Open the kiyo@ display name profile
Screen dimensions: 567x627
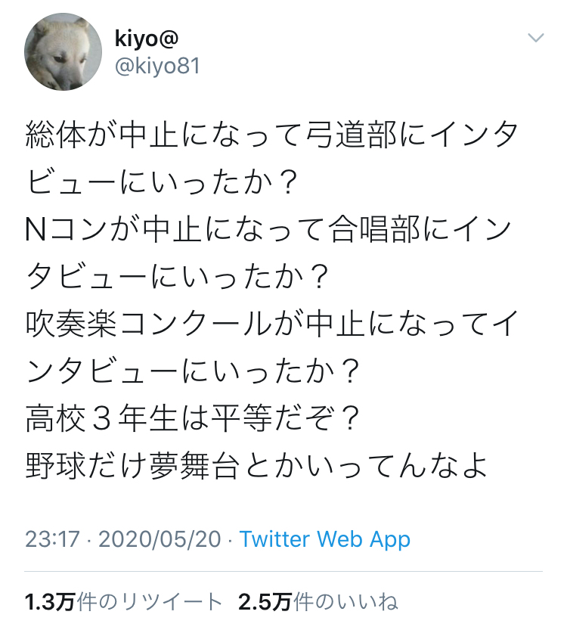pos(146,39)
